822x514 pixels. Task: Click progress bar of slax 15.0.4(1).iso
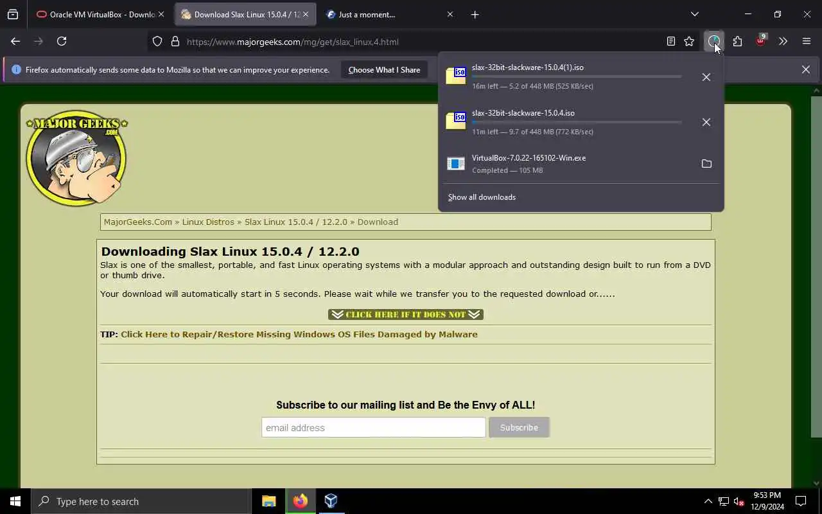(577, 76)
